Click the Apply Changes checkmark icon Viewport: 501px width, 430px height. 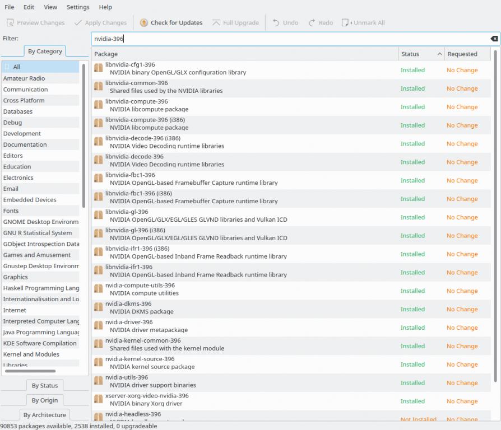click(78, 23)
